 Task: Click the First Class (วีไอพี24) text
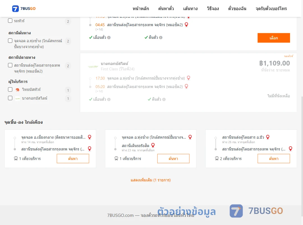[118, 69]
